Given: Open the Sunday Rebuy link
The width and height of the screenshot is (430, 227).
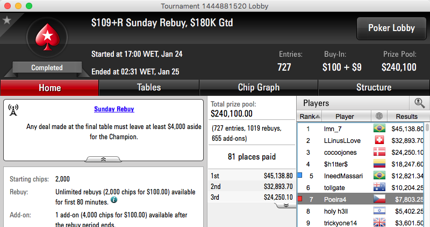Looking at the screenshot, I should click(x=114, y=109).
